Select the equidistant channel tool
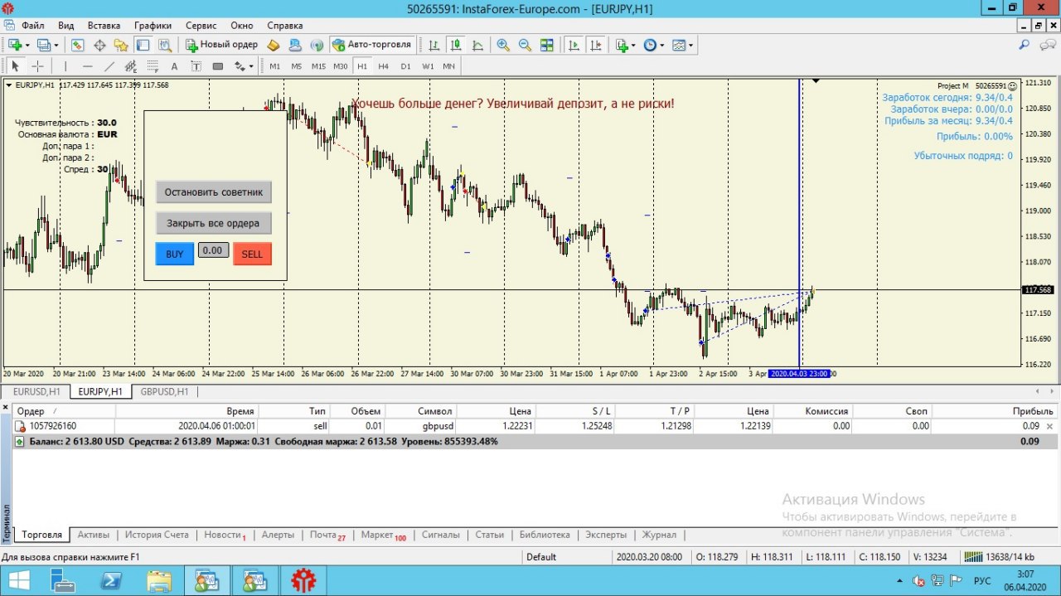The width and height of the screenshot is (1061, 596). click(x=131, y=66)
